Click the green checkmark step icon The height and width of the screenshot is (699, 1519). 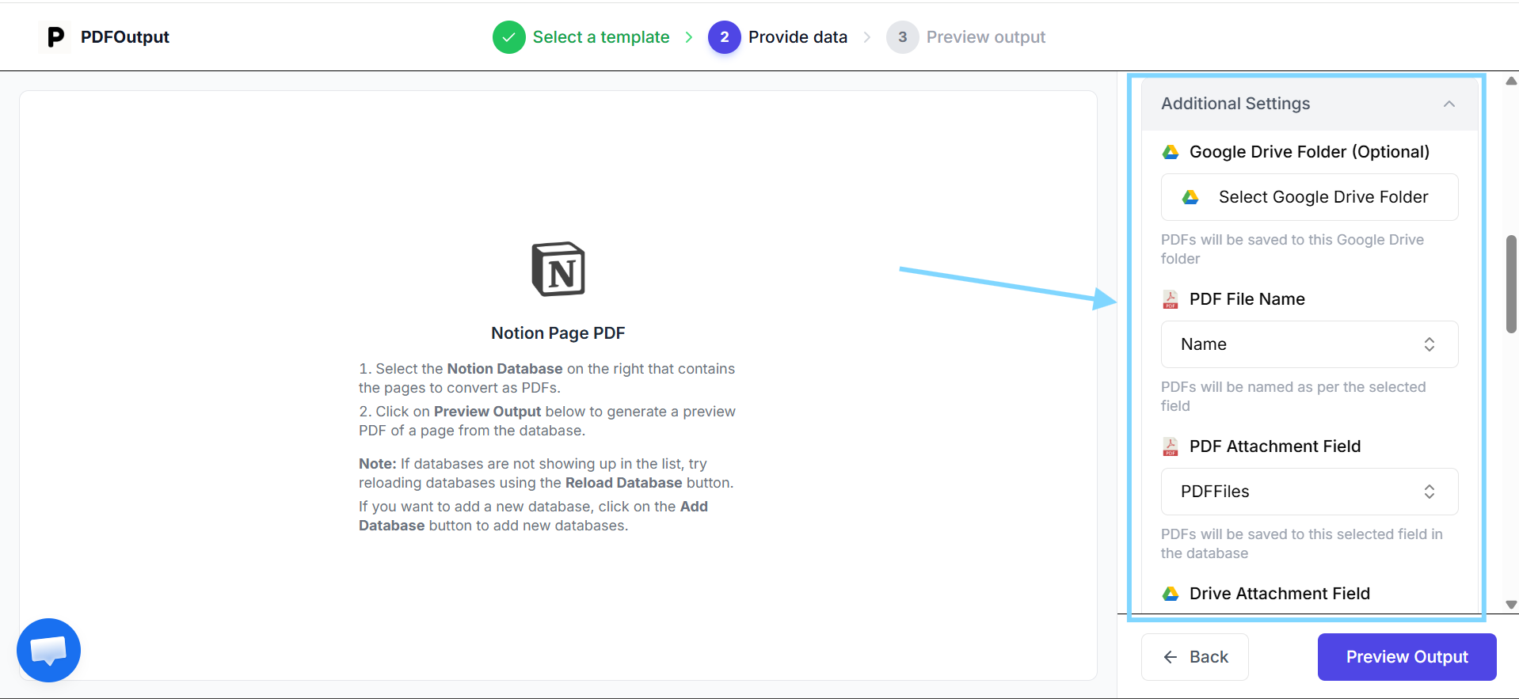(509, 37)
